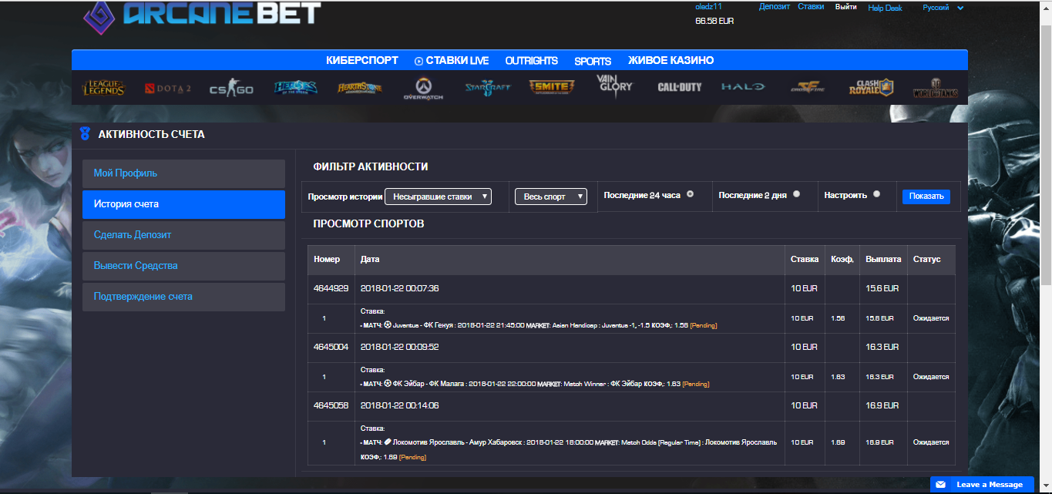Select the Настроить radio button
Viewport: 1052px width, 494px height.
pyautogui.click(x=876, y=194)
